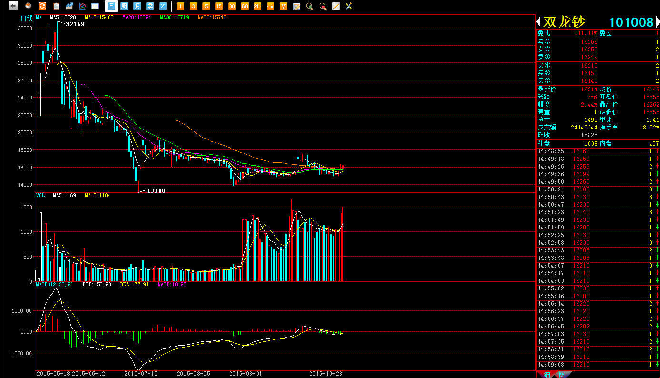Click the 13100 low price marker

(x=156, y=190)
